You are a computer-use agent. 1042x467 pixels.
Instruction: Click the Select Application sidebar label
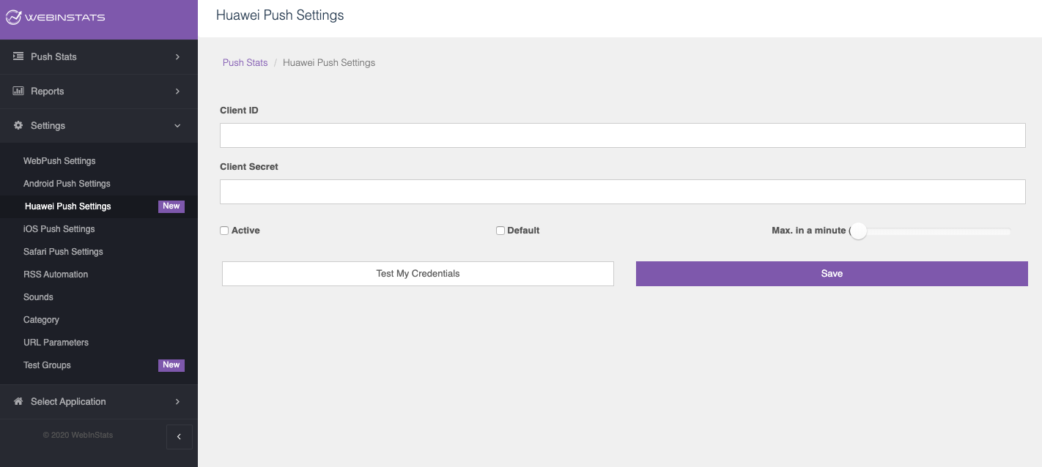coord(68,401)
